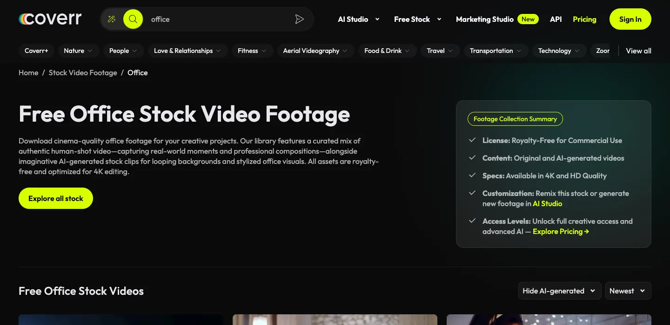
Task: Expand the Food & Drink category
Action: click(387, 51)
